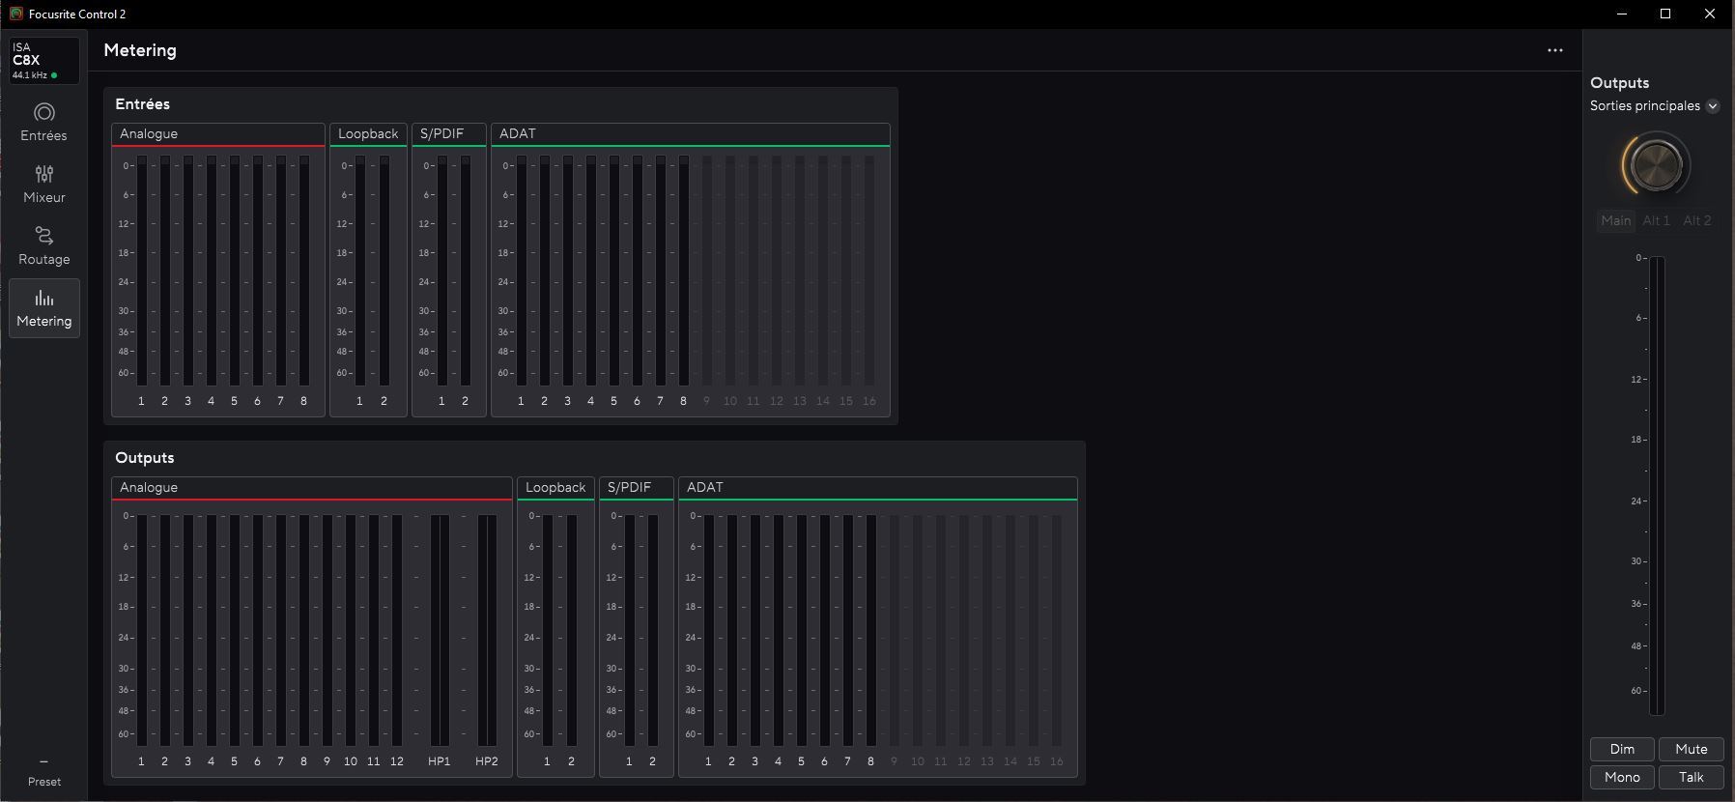Click the Entrées section title
This screenshot has width=1735, height=802.
click(142, 104)
